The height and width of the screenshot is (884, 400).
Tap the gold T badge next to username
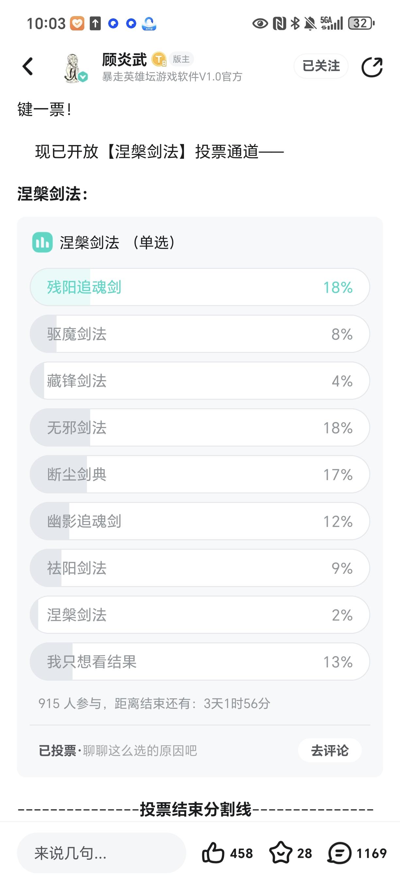pyautogui.click(x=159, y=59)
